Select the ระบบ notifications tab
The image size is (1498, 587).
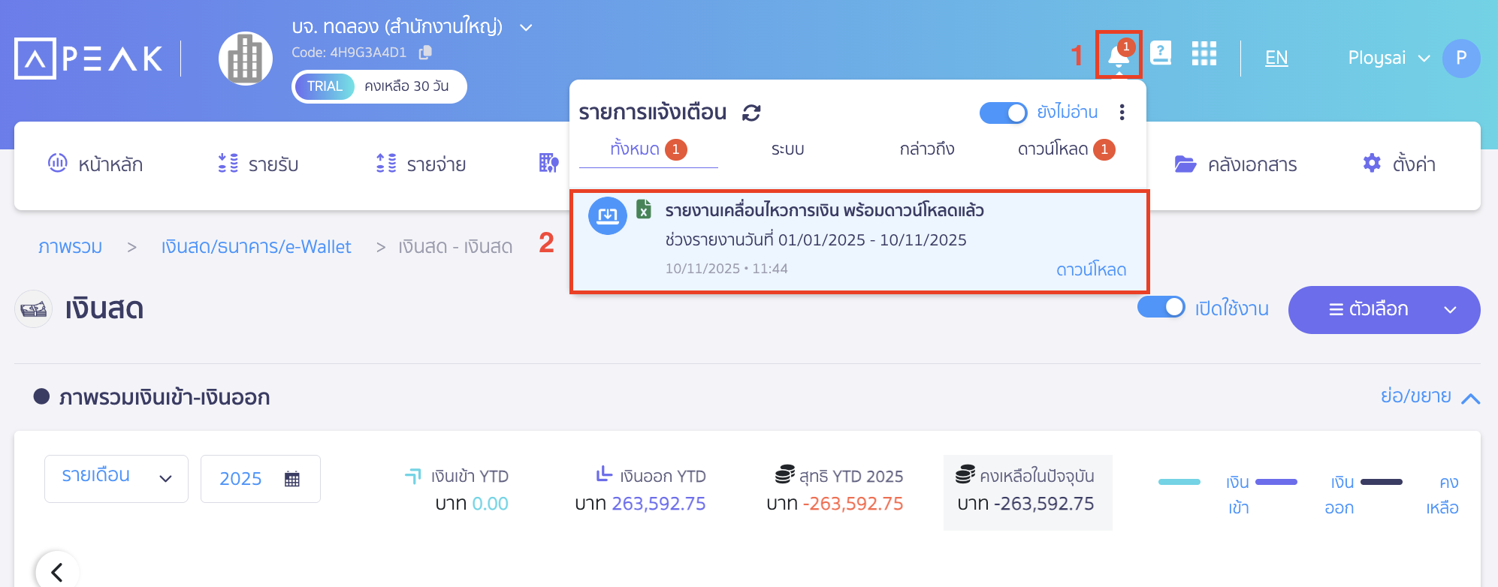pos(787,149)
